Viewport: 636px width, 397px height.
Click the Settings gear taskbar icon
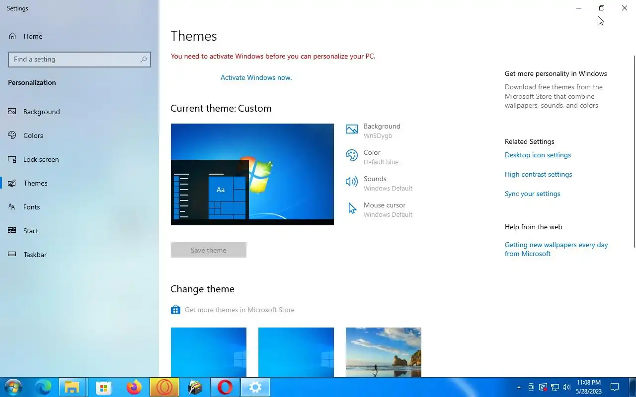[255, 387]
